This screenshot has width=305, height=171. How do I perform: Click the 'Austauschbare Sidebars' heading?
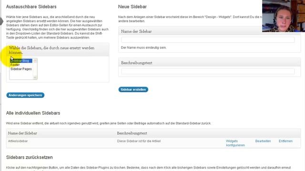click(x=31, y=7)
